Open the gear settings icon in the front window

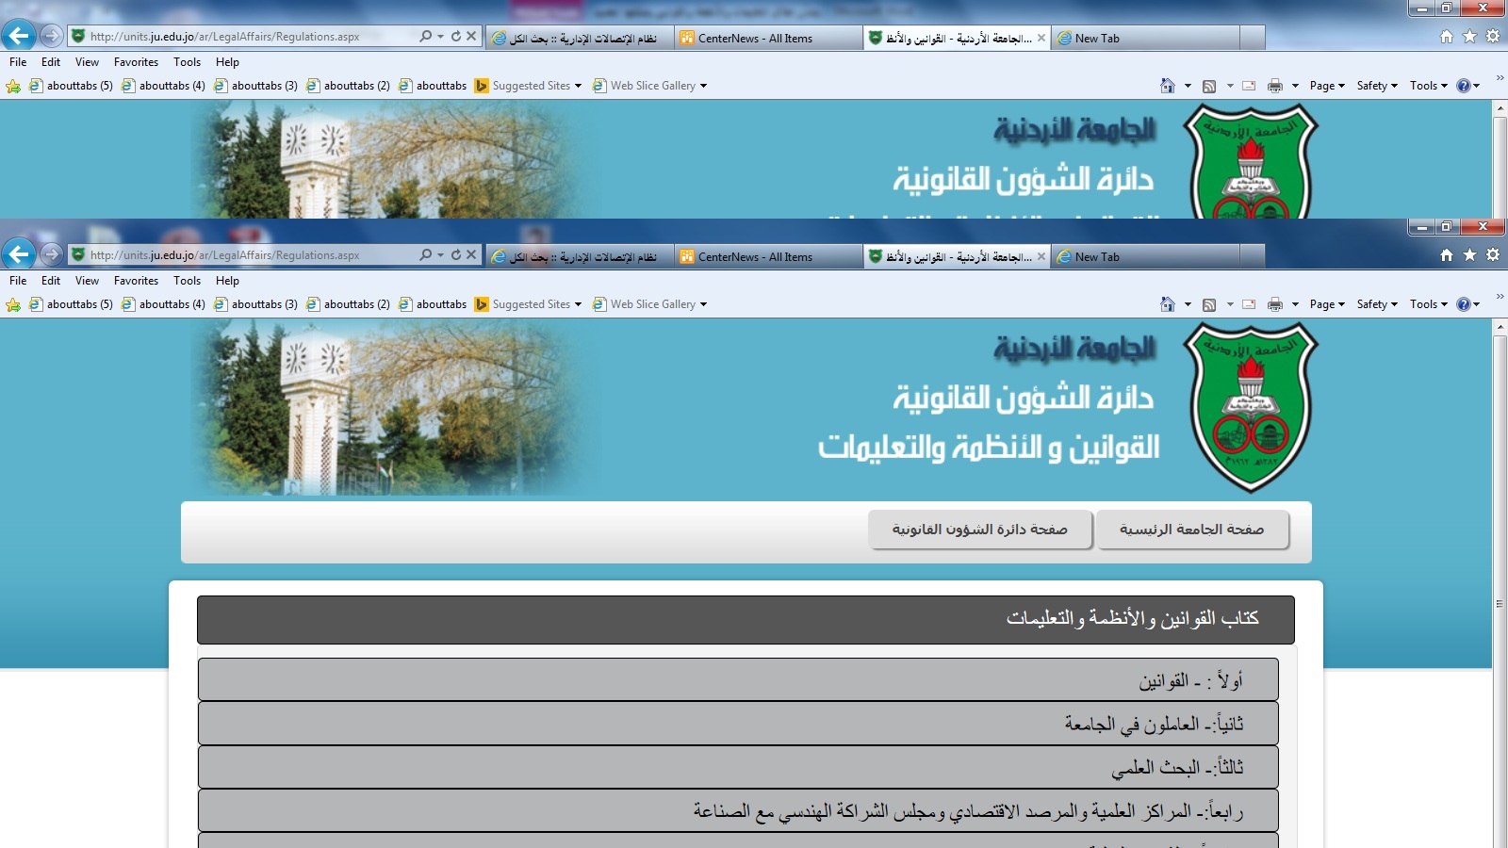(1493, 255)
